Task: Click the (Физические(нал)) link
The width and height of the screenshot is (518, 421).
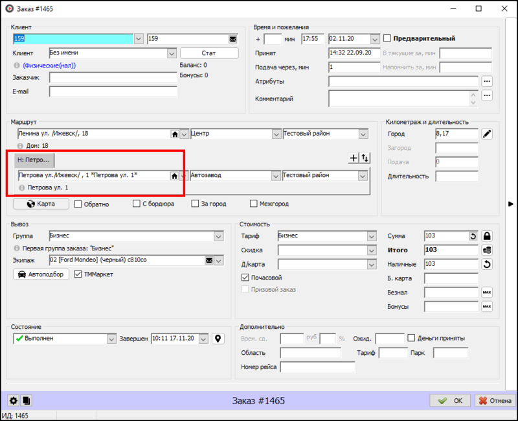Action: [x=50, y=66]
